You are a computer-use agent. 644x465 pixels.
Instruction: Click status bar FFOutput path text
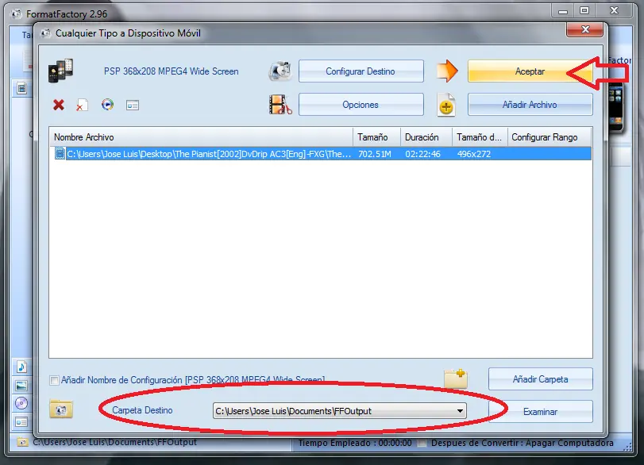pos(115,442)
